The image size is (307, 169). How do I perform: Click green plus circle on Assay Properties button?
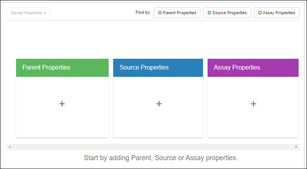point(260,13)
